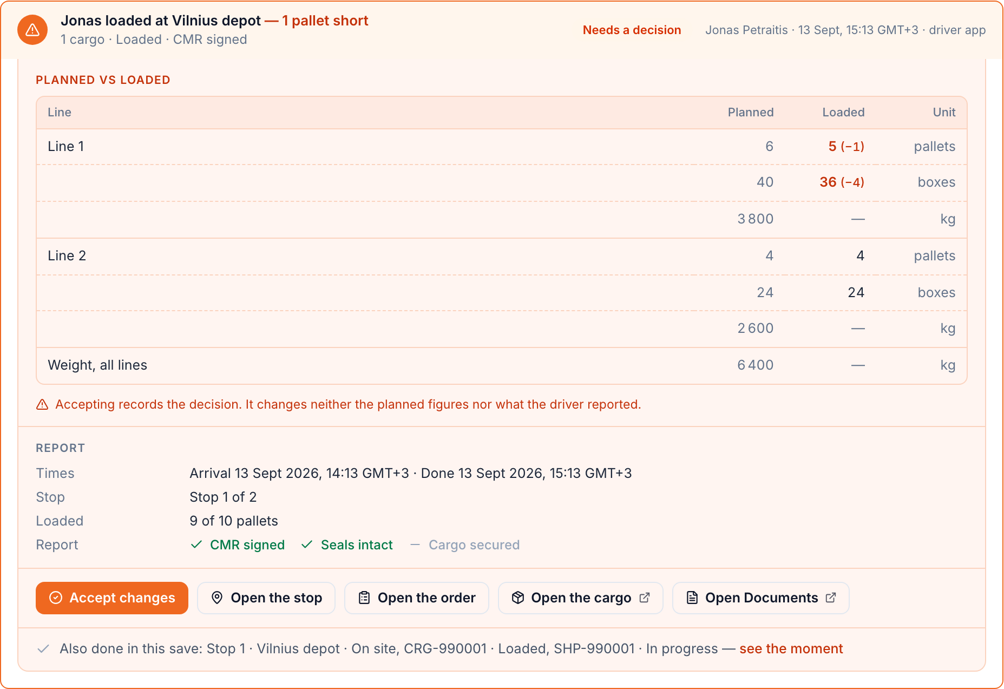Click the 'Seals intact' report item
This screenshot has width=1004, height=689.
(357, 544)
